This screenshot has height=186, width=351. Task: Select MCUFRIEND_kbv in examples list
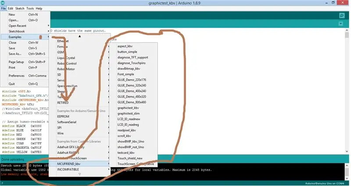coord(80,164)
